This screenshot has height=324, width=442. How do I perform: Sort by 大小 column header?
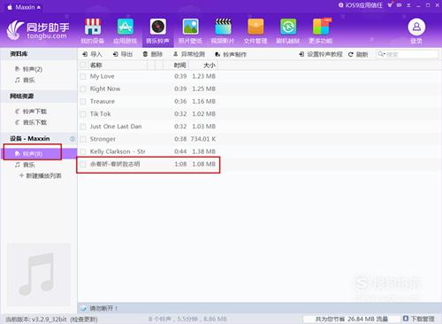pos(210,66)
